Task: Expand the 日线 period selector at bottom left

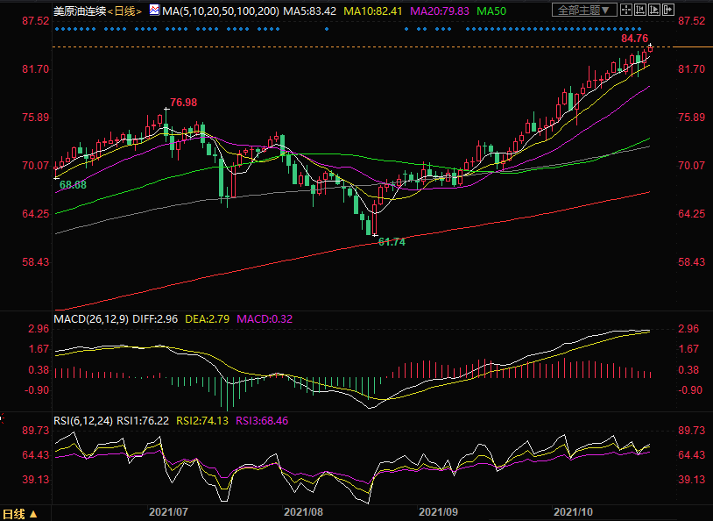Action: (x=19, y=513)
